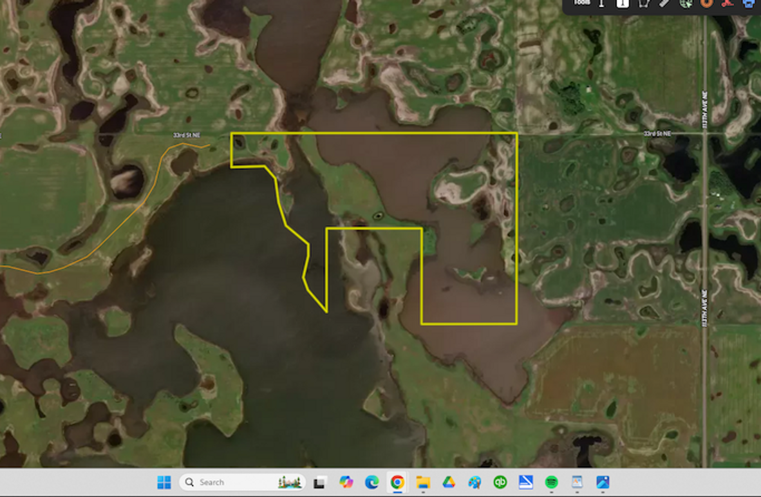The height and width of the screenshot is (497, 761).
Task: Click the globe select tool icon
Action: pyautogui.click(x=686, y=4)
